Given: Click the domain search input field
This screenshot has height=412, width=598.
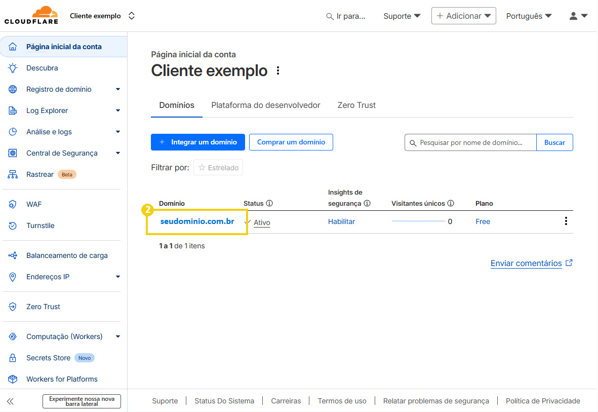Looking at the screenshot, I should click(x=471, y=142).
